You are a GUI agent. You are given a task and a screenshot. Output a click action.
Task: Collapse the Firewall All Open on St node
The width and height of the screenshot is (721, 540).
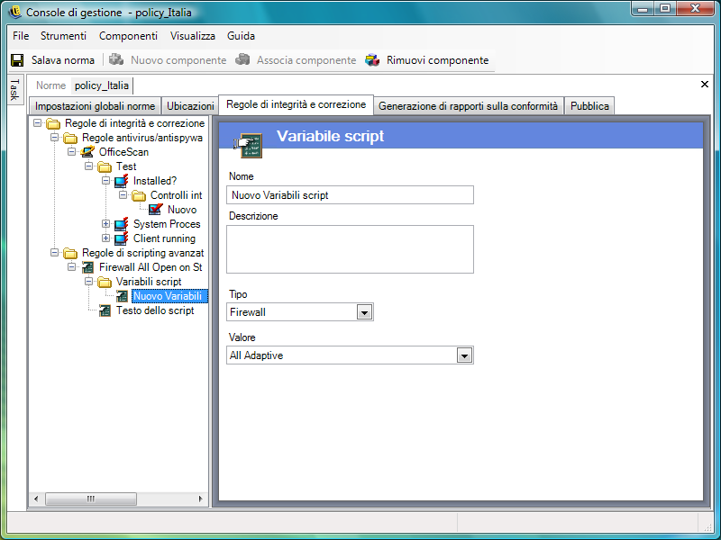pos(71,266)
